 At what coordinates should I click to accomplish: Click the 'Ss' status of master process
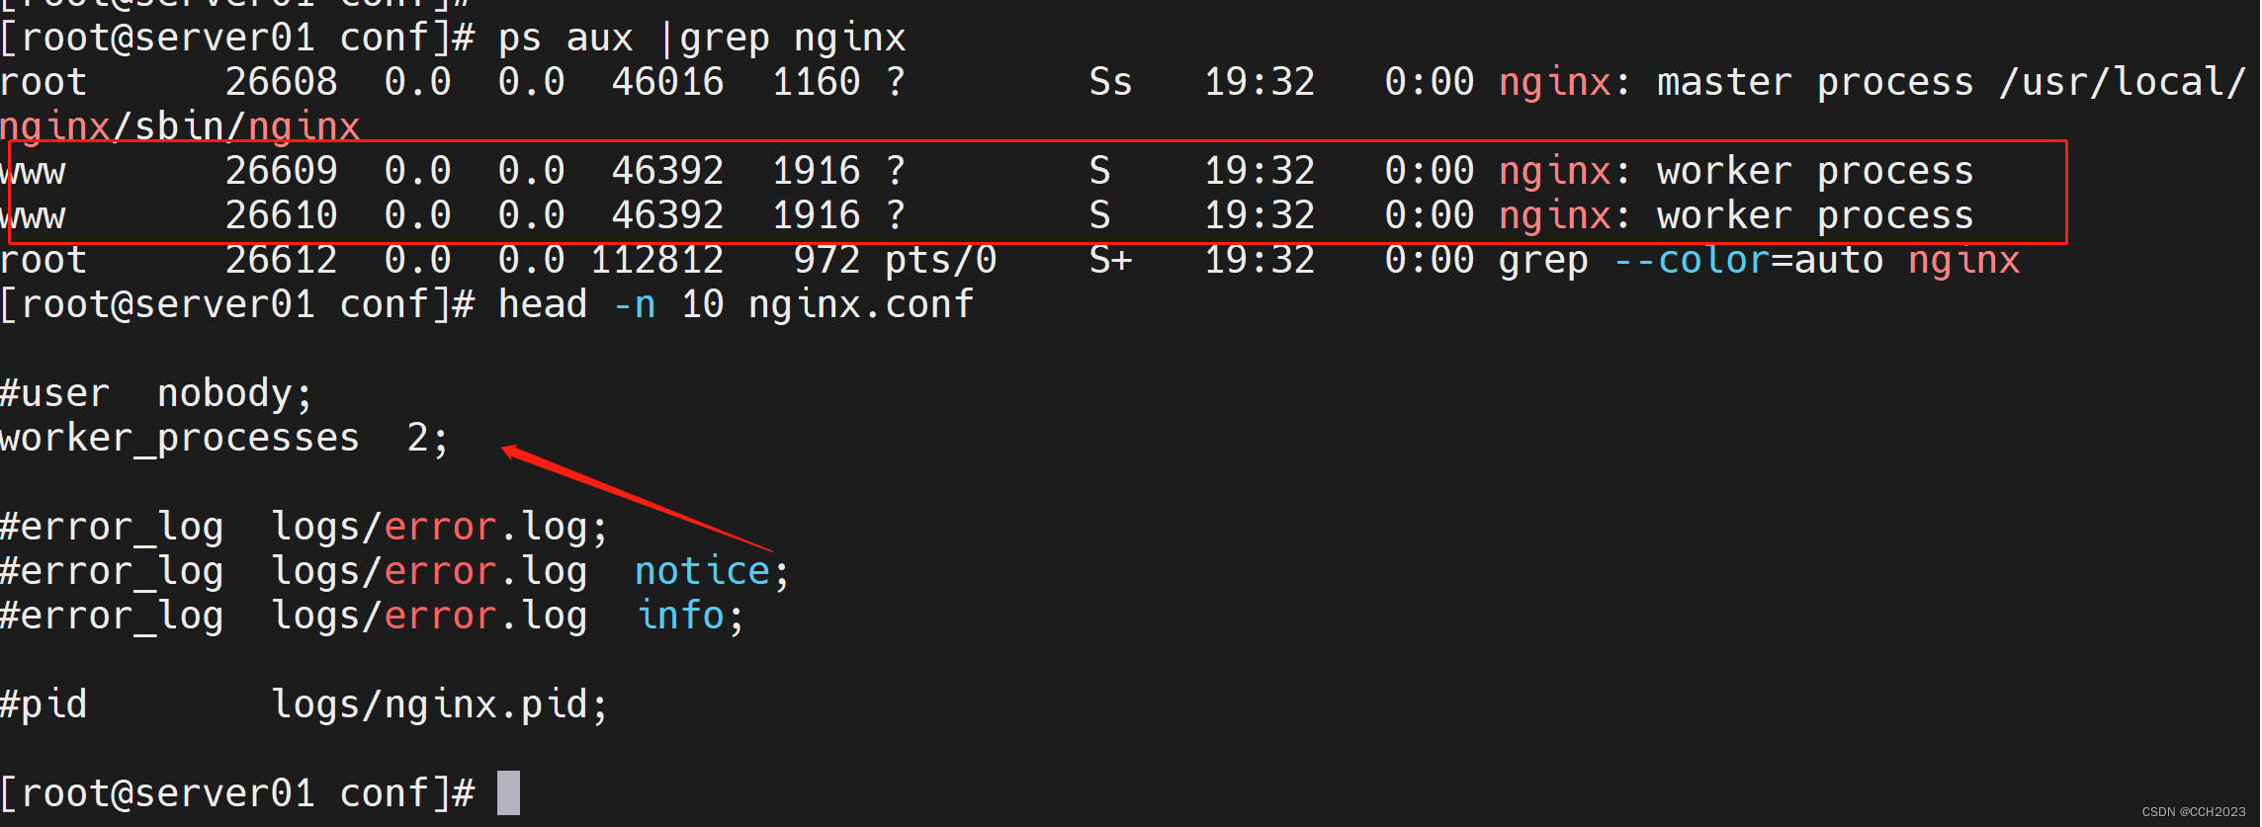[1110, 82]
